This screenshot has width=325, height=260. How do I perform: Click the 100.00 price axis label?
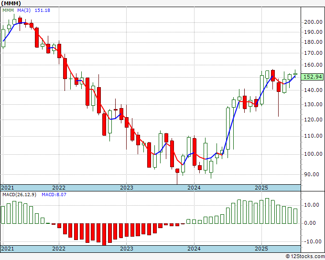tap(313, 154)
